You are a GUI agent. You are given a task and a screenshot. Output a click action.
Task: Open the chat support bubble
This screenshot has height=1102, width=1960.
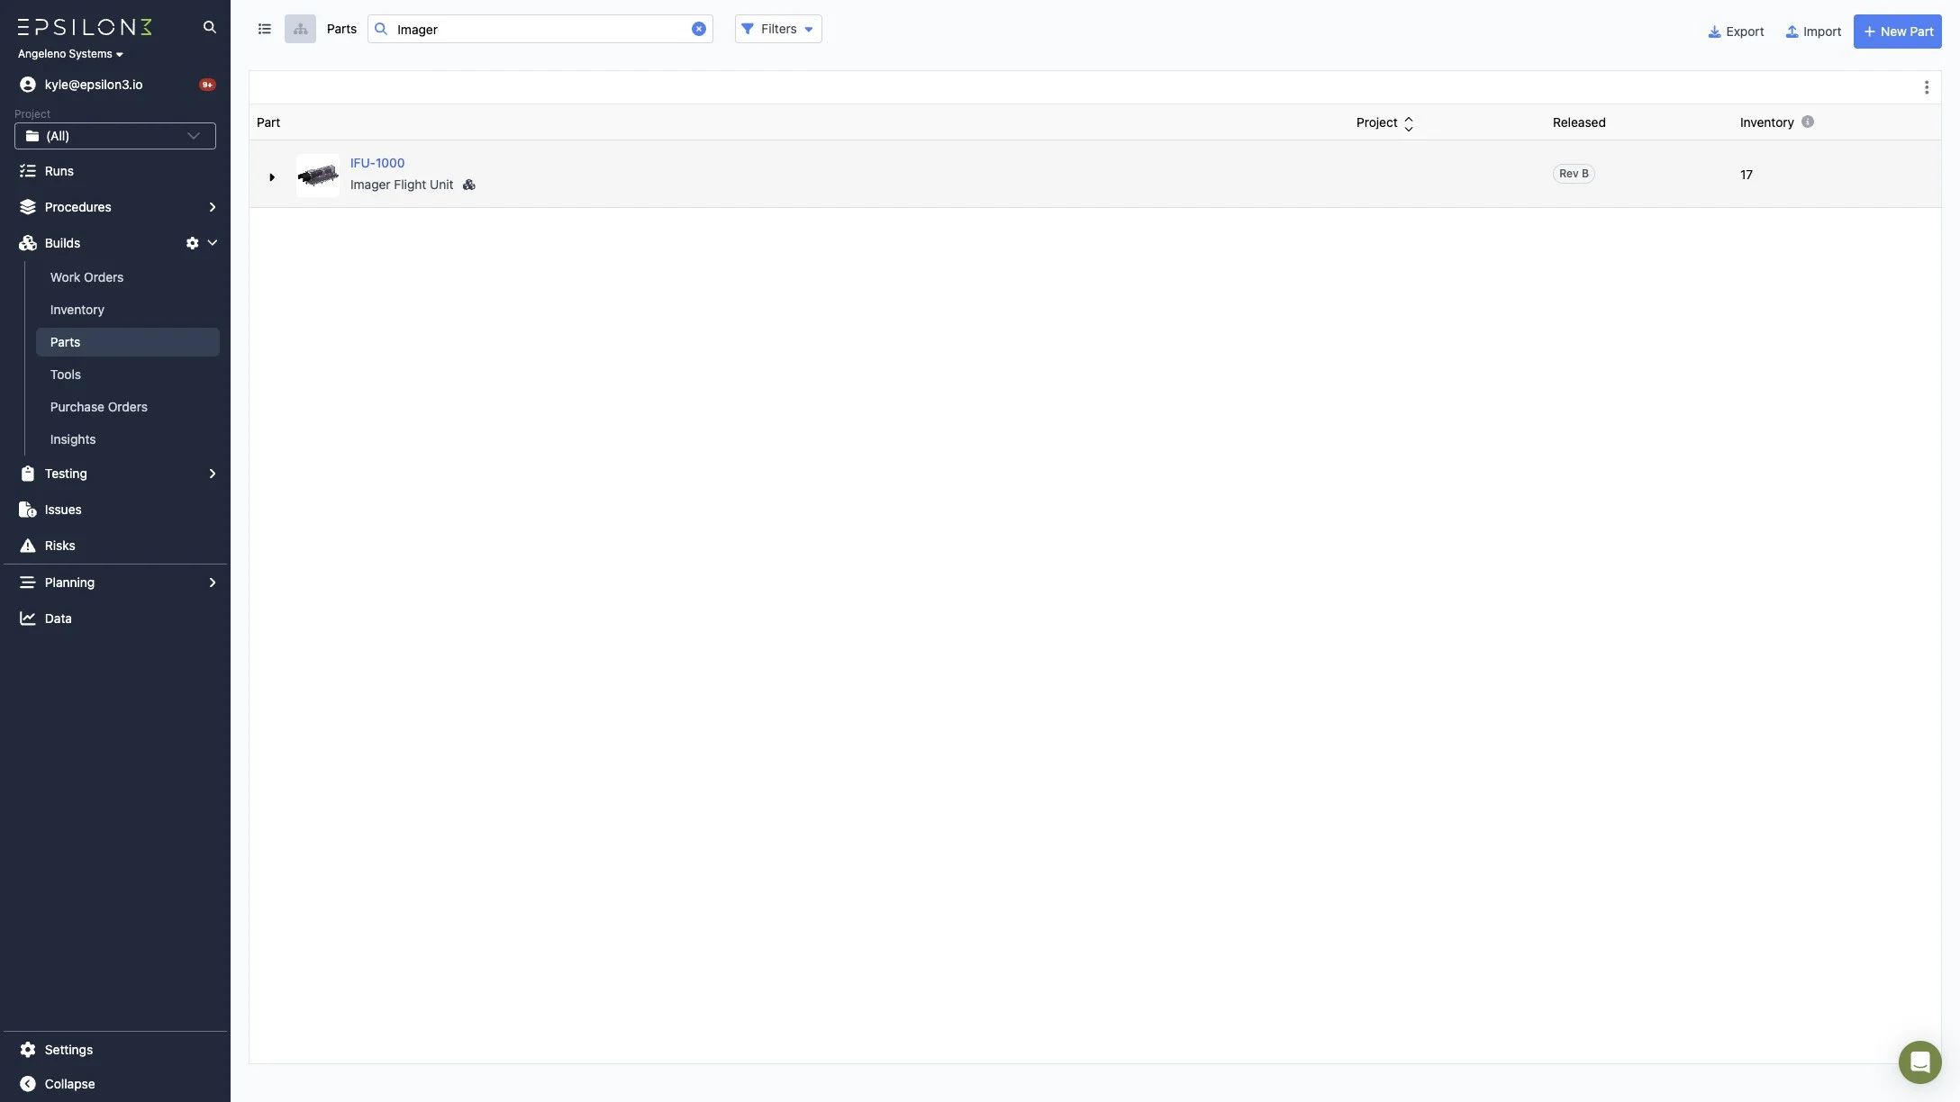1919,1062
